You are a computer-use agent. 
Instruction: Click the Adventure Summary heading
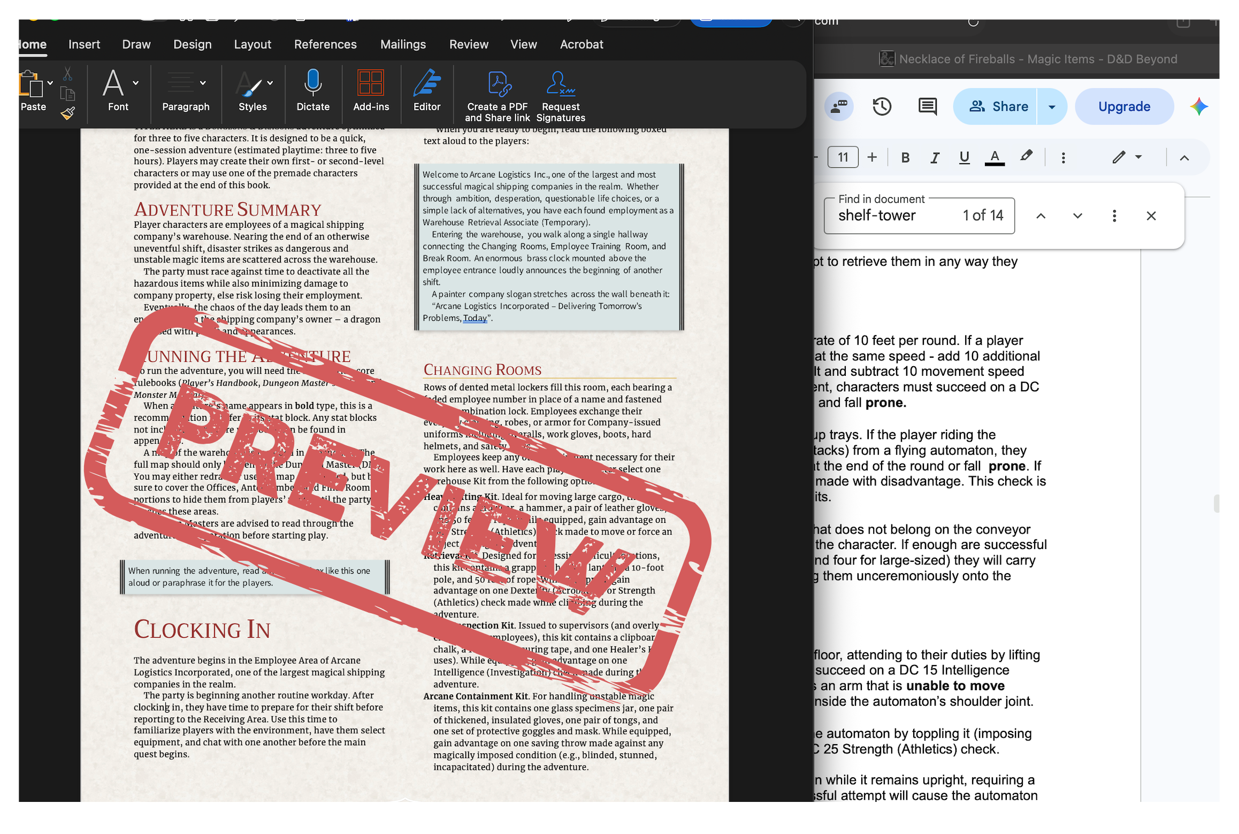[227, 209]
